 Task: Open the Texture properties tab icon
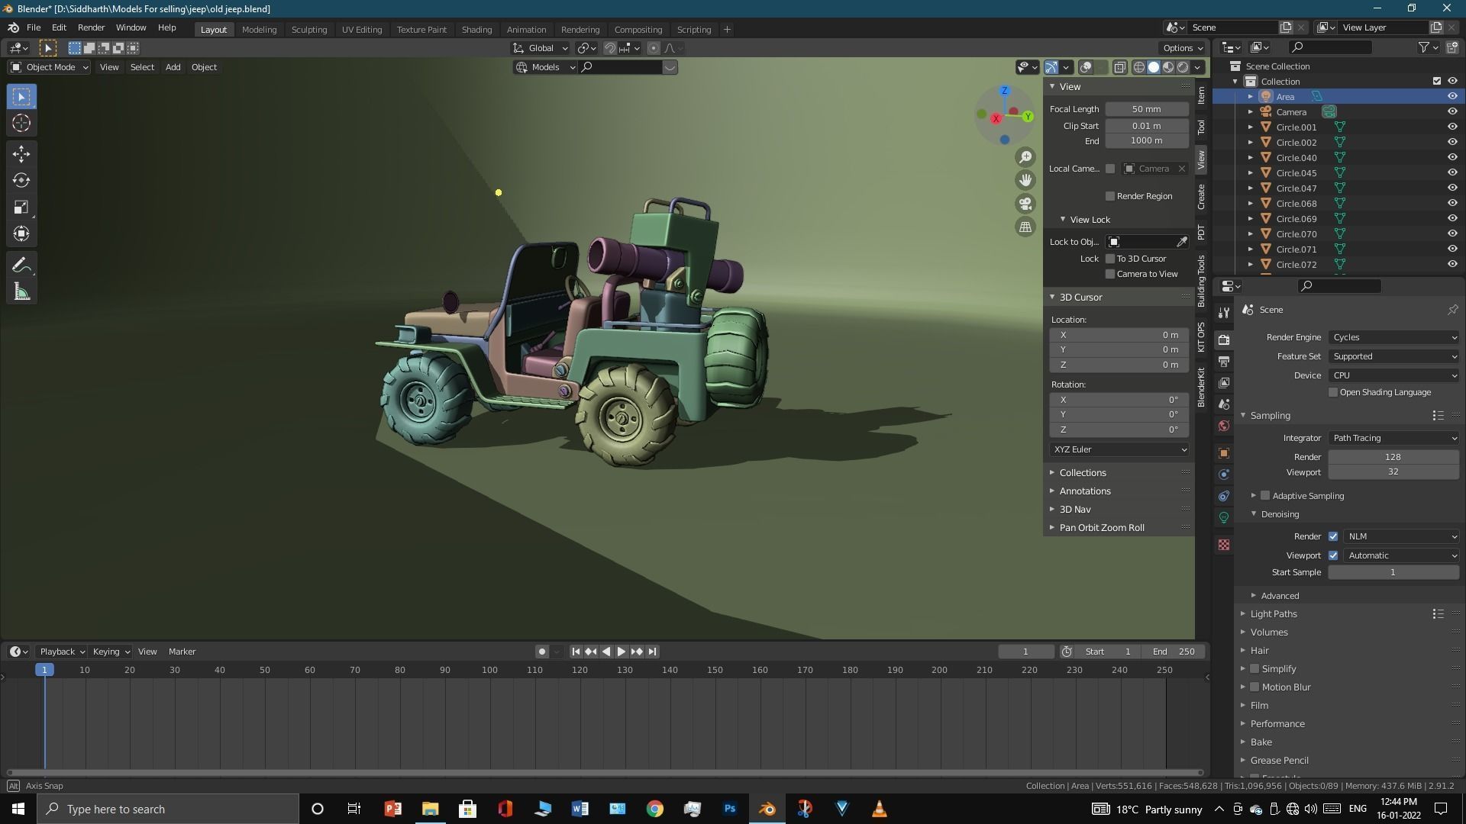[1224, 545]
